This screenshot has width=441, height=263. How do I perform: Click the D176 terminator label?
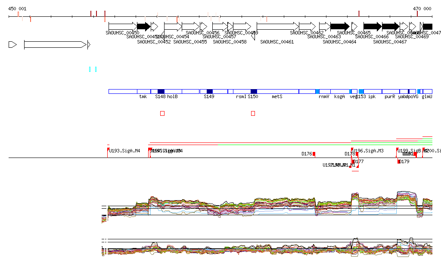[x=307, y=154]
